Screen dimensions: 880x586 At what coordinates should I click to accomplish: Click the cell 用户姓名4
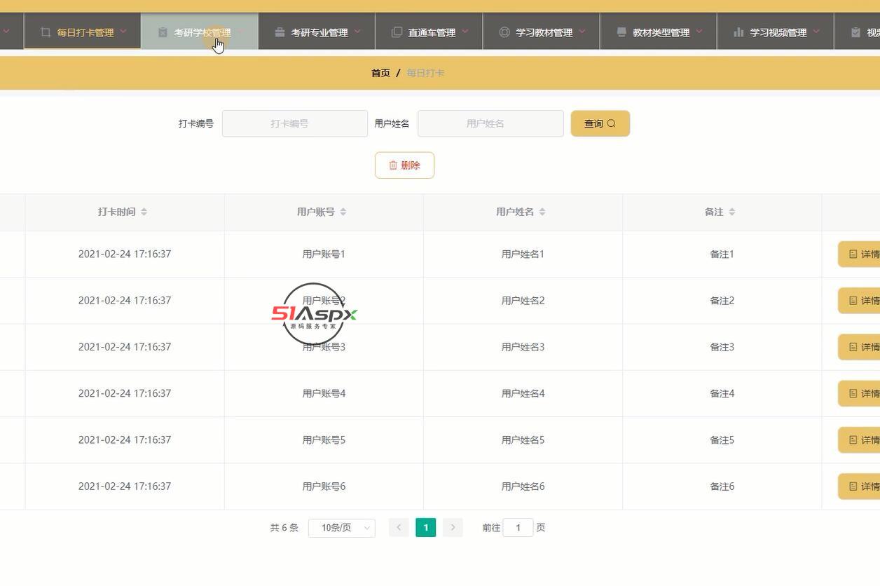[x=523, y=393]
